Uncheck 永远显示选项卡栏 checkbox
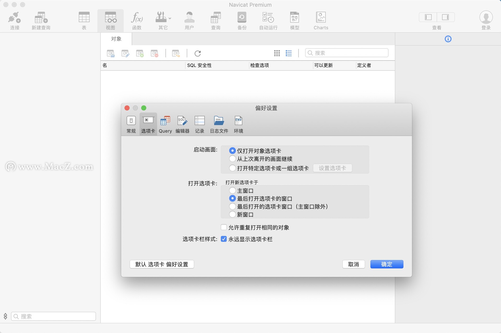501x333 pixels. click(224, 239)
